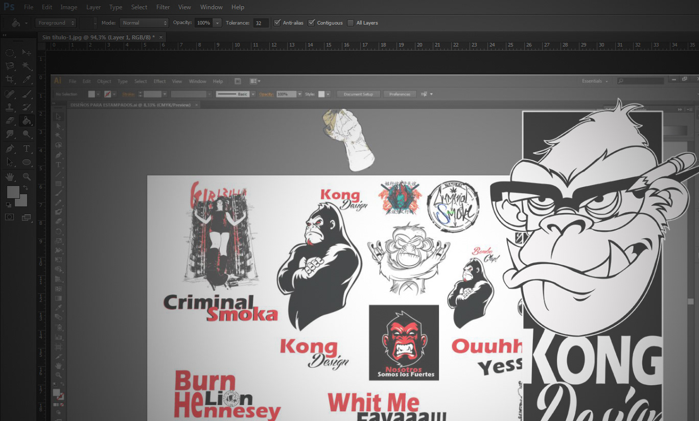Select Photoshop's Eraser tool
The image size is (699, 421).
tap(10, 121)
